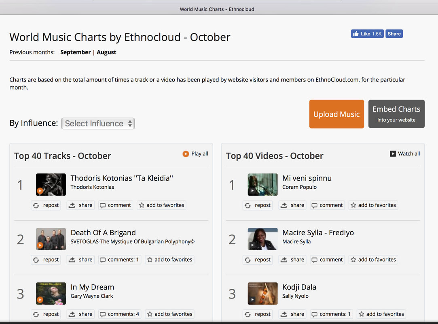Open the August charts link

(x=106, y=52)
